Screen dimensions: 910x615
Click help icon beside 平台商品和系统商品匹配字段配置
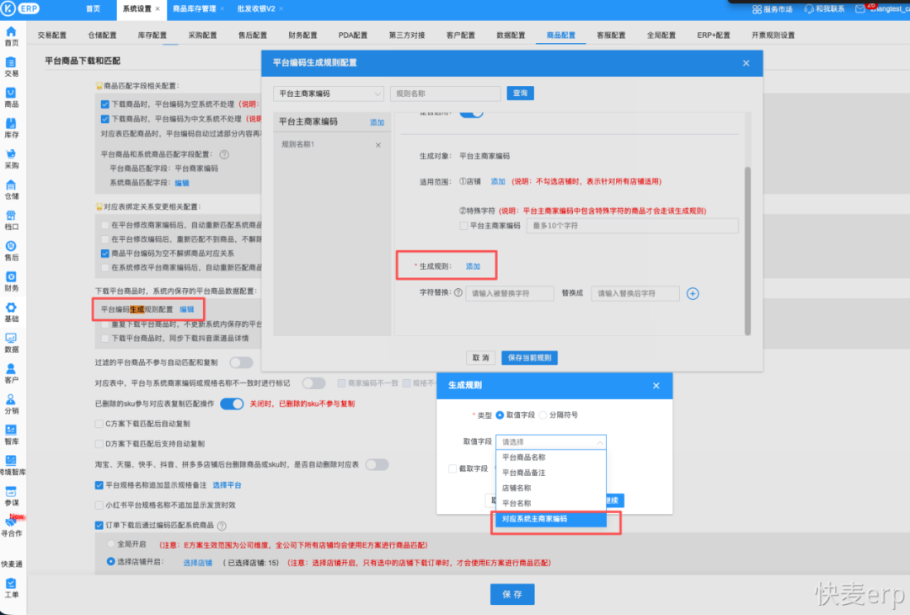(x=224, y=154)
